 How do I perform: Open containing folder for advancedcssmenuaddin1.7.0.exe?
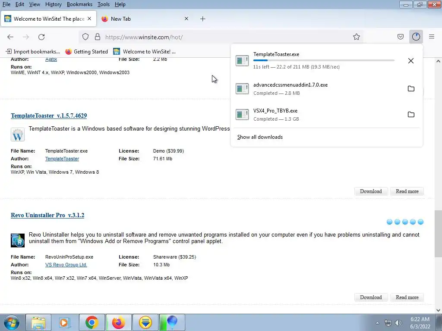pos(411,89)
